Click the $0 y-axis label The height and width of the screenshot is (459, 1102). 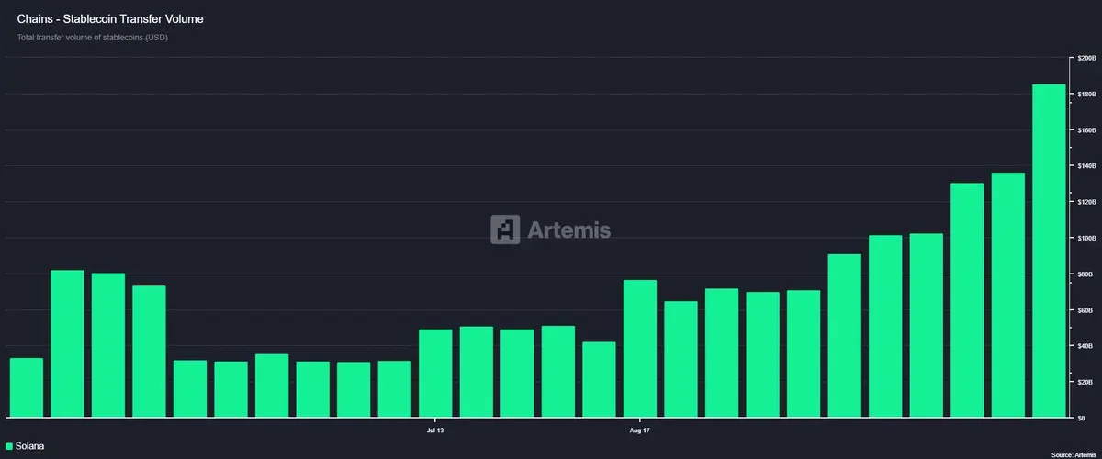click(1083, 418)
